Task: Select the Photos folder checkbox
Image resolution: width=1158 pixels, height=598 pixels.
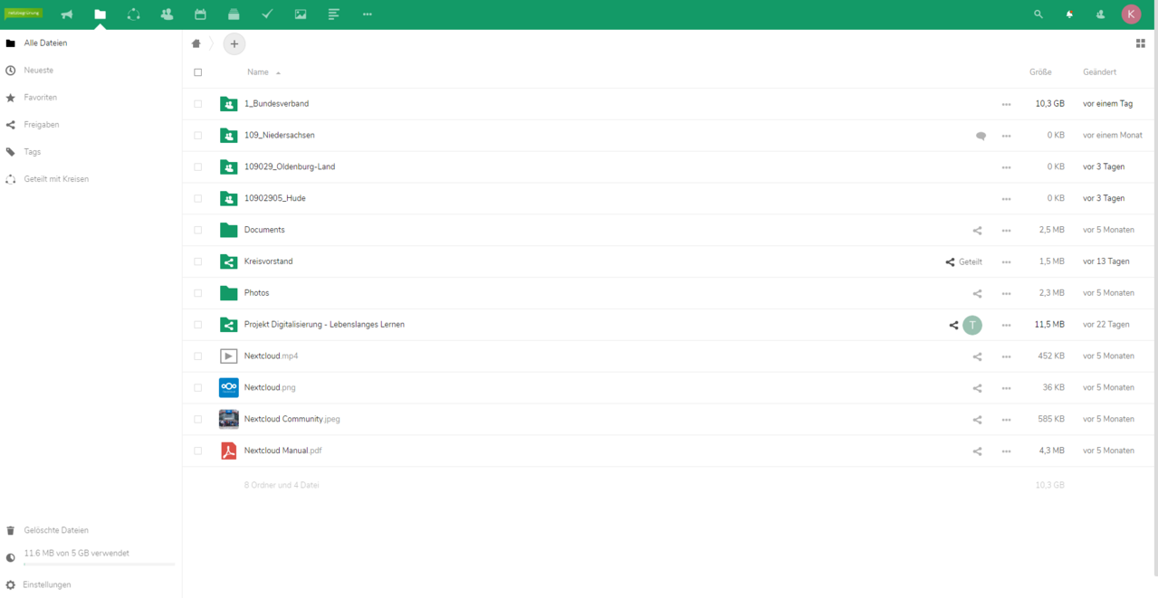Action: click(198, 293)
